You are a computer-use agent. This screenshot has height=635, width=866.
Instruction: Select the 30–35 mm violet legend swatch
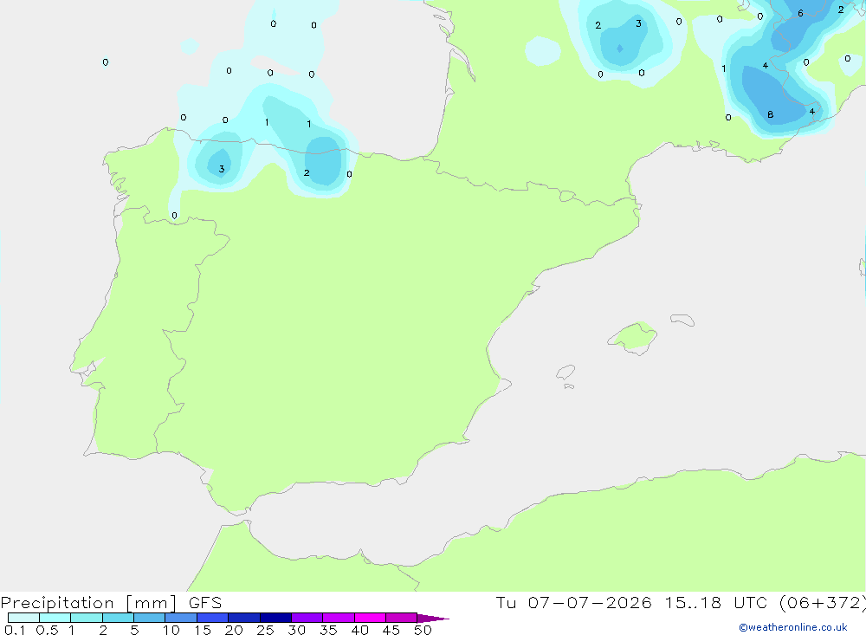(x=307, y=618)
